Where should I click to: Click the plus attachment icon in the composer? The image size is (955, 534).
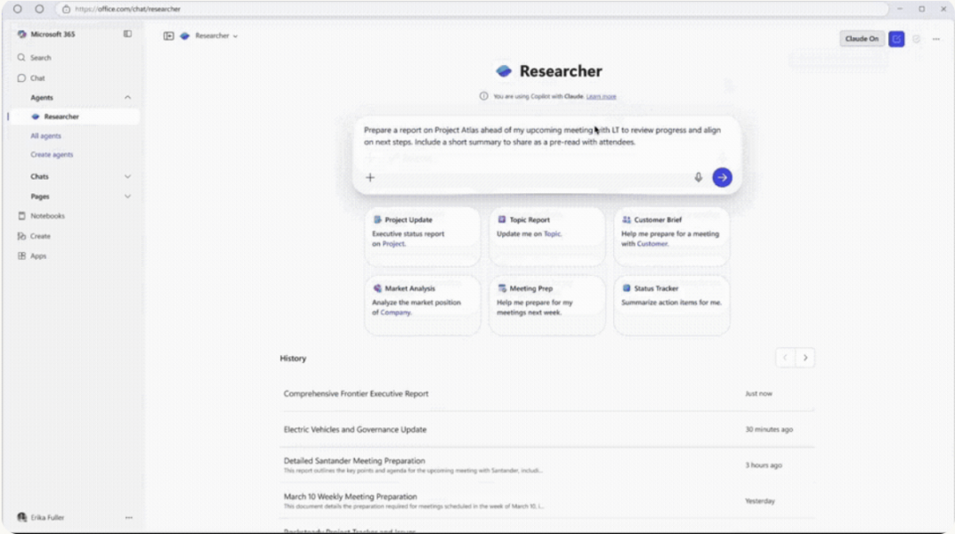click(x=370, y=177)
